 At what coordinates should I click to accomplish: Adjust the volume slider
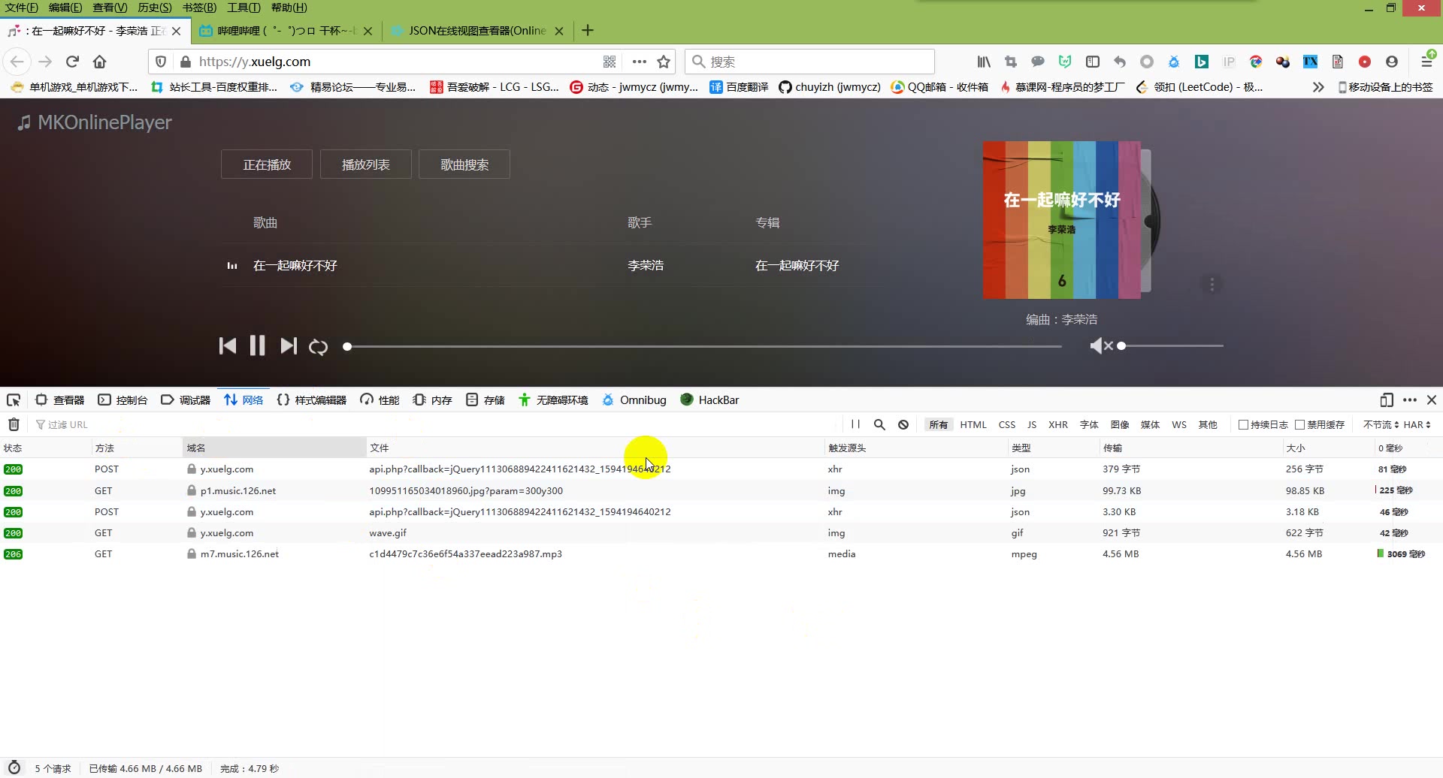[1171, 345]
